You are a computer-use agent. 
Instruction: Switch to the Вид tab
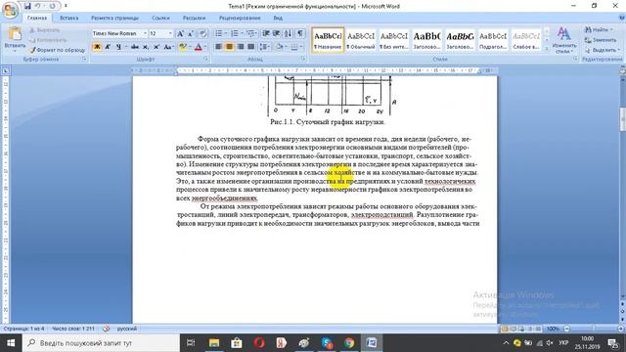278,18
